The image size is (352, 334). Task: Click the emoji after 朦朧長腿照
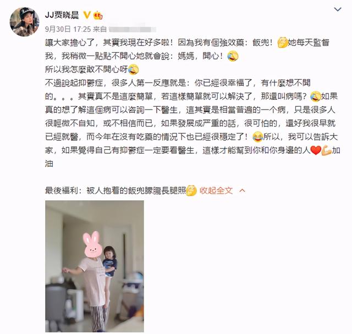pyautogui.click(x=191, y=191)
